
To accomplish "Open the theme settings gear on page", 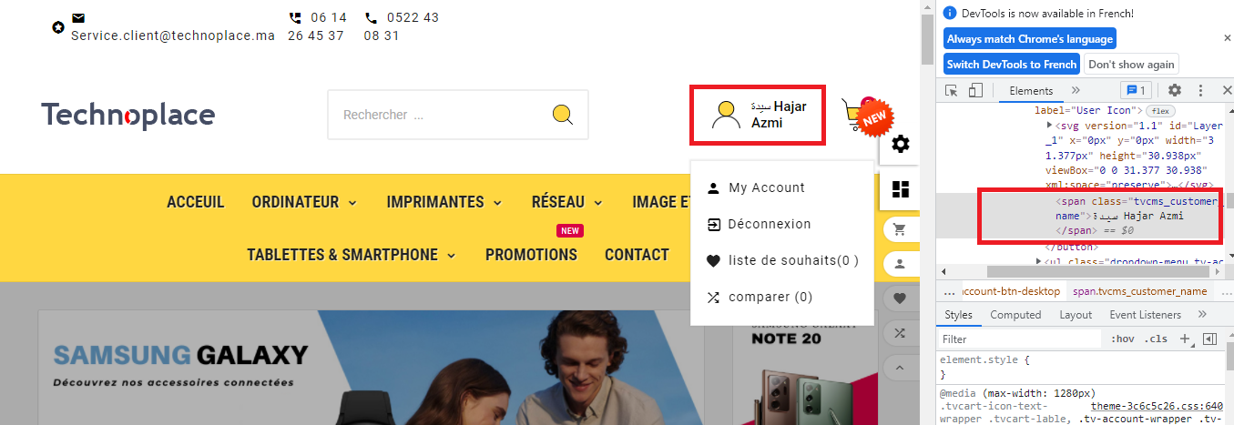I will tap(901, 144).
